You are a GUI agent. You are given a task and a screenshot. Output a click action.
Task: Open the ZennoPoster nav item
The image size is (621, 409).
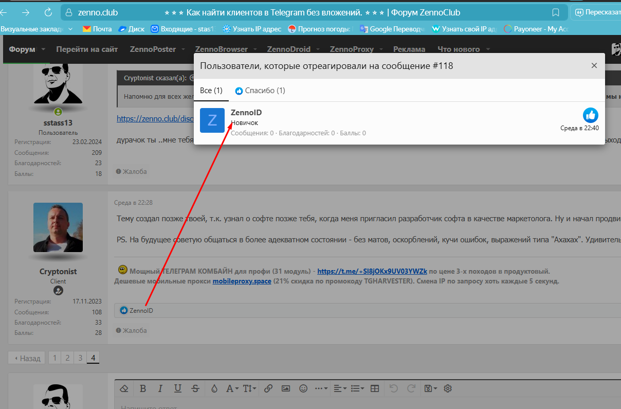153,49
